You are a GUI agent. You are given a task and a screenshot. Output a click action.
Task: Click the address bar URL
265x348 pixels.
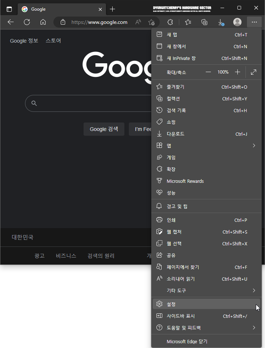click(99, 22)
